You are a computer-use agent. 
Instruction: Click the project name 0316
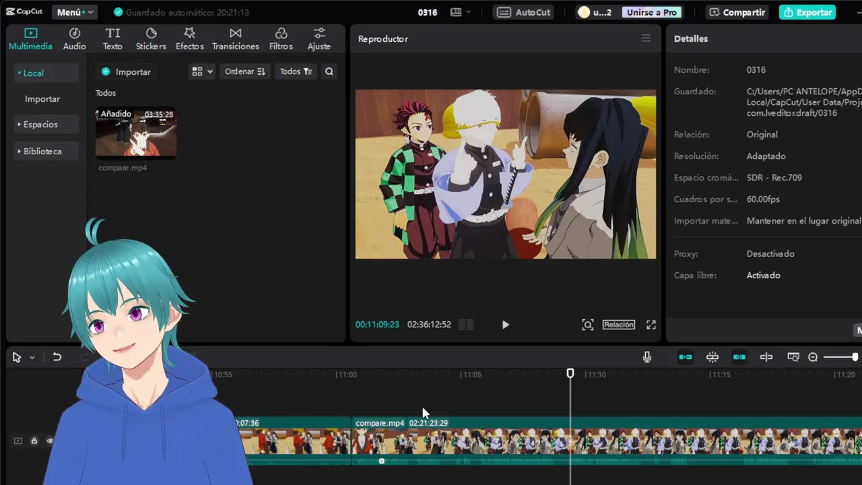(427, 12)
